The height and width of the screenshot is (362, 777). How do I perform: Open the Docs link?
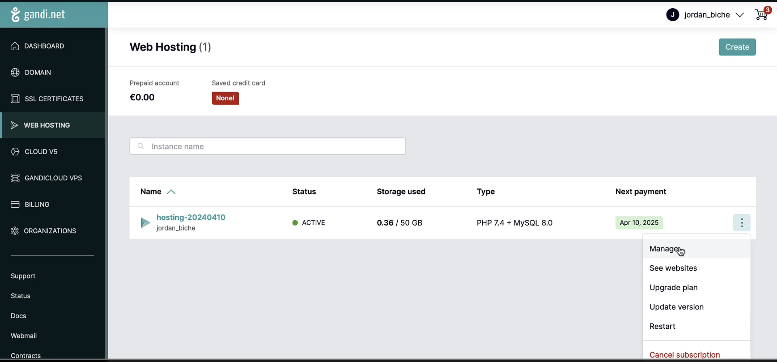[x=18, y=316]
